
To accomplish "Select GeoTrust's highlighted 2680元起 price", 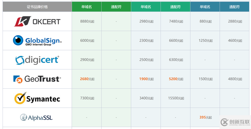I will 87,79.
